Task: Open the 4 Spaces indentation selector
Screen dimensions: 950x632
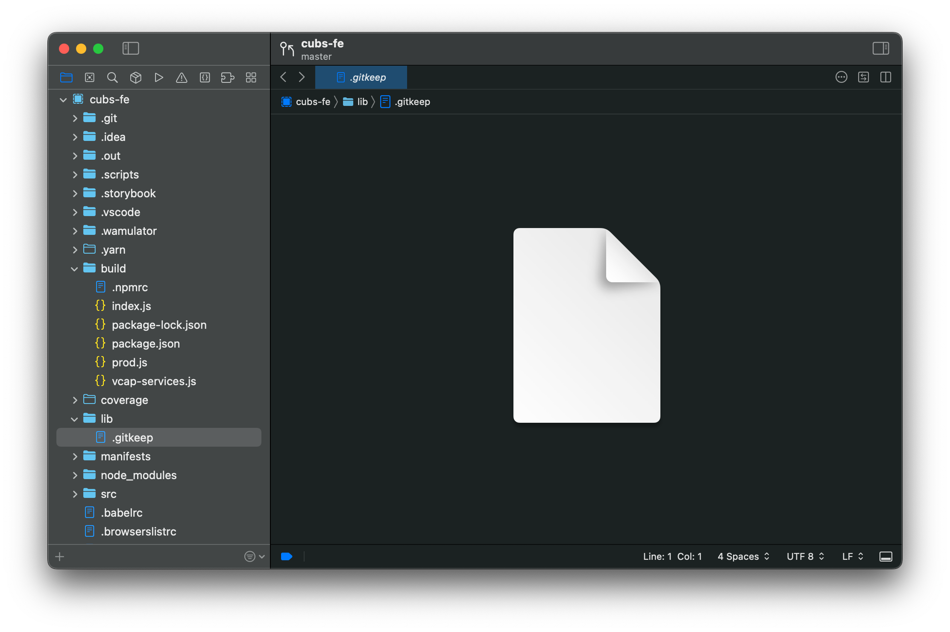Action: tap(742, 556)
